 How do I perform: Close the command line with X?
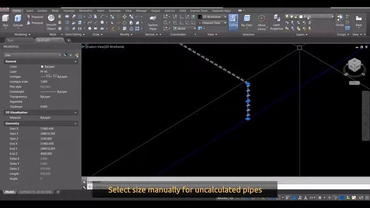tap(84, 182)
